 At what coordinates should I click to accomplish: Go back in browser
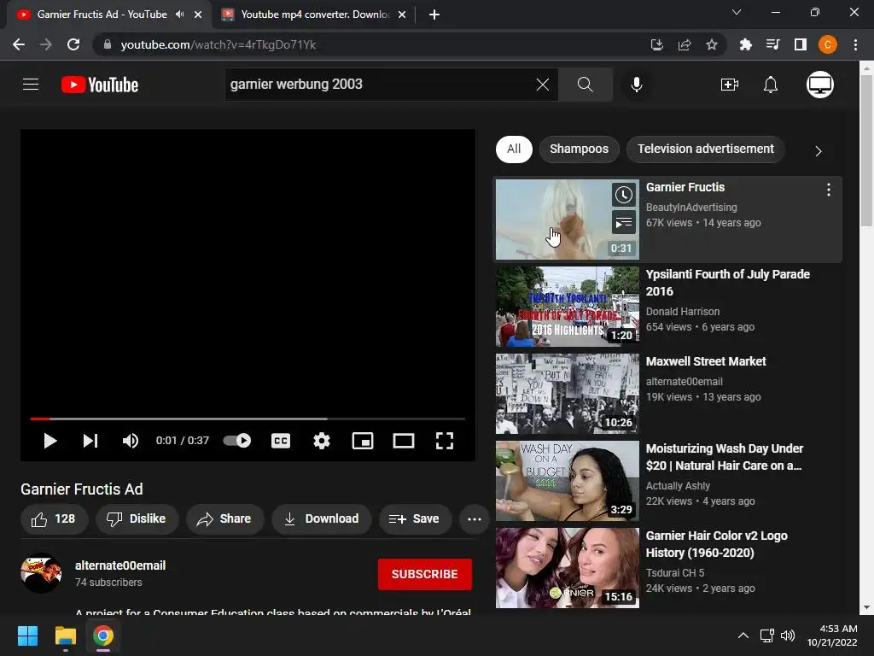coord(19,44)
